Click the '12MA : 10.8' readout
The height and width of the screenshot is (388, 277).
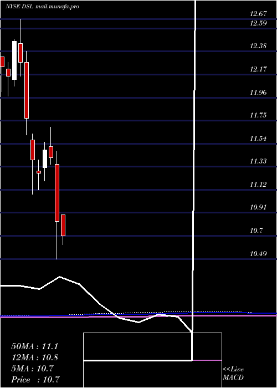click(x=34, y=358)
